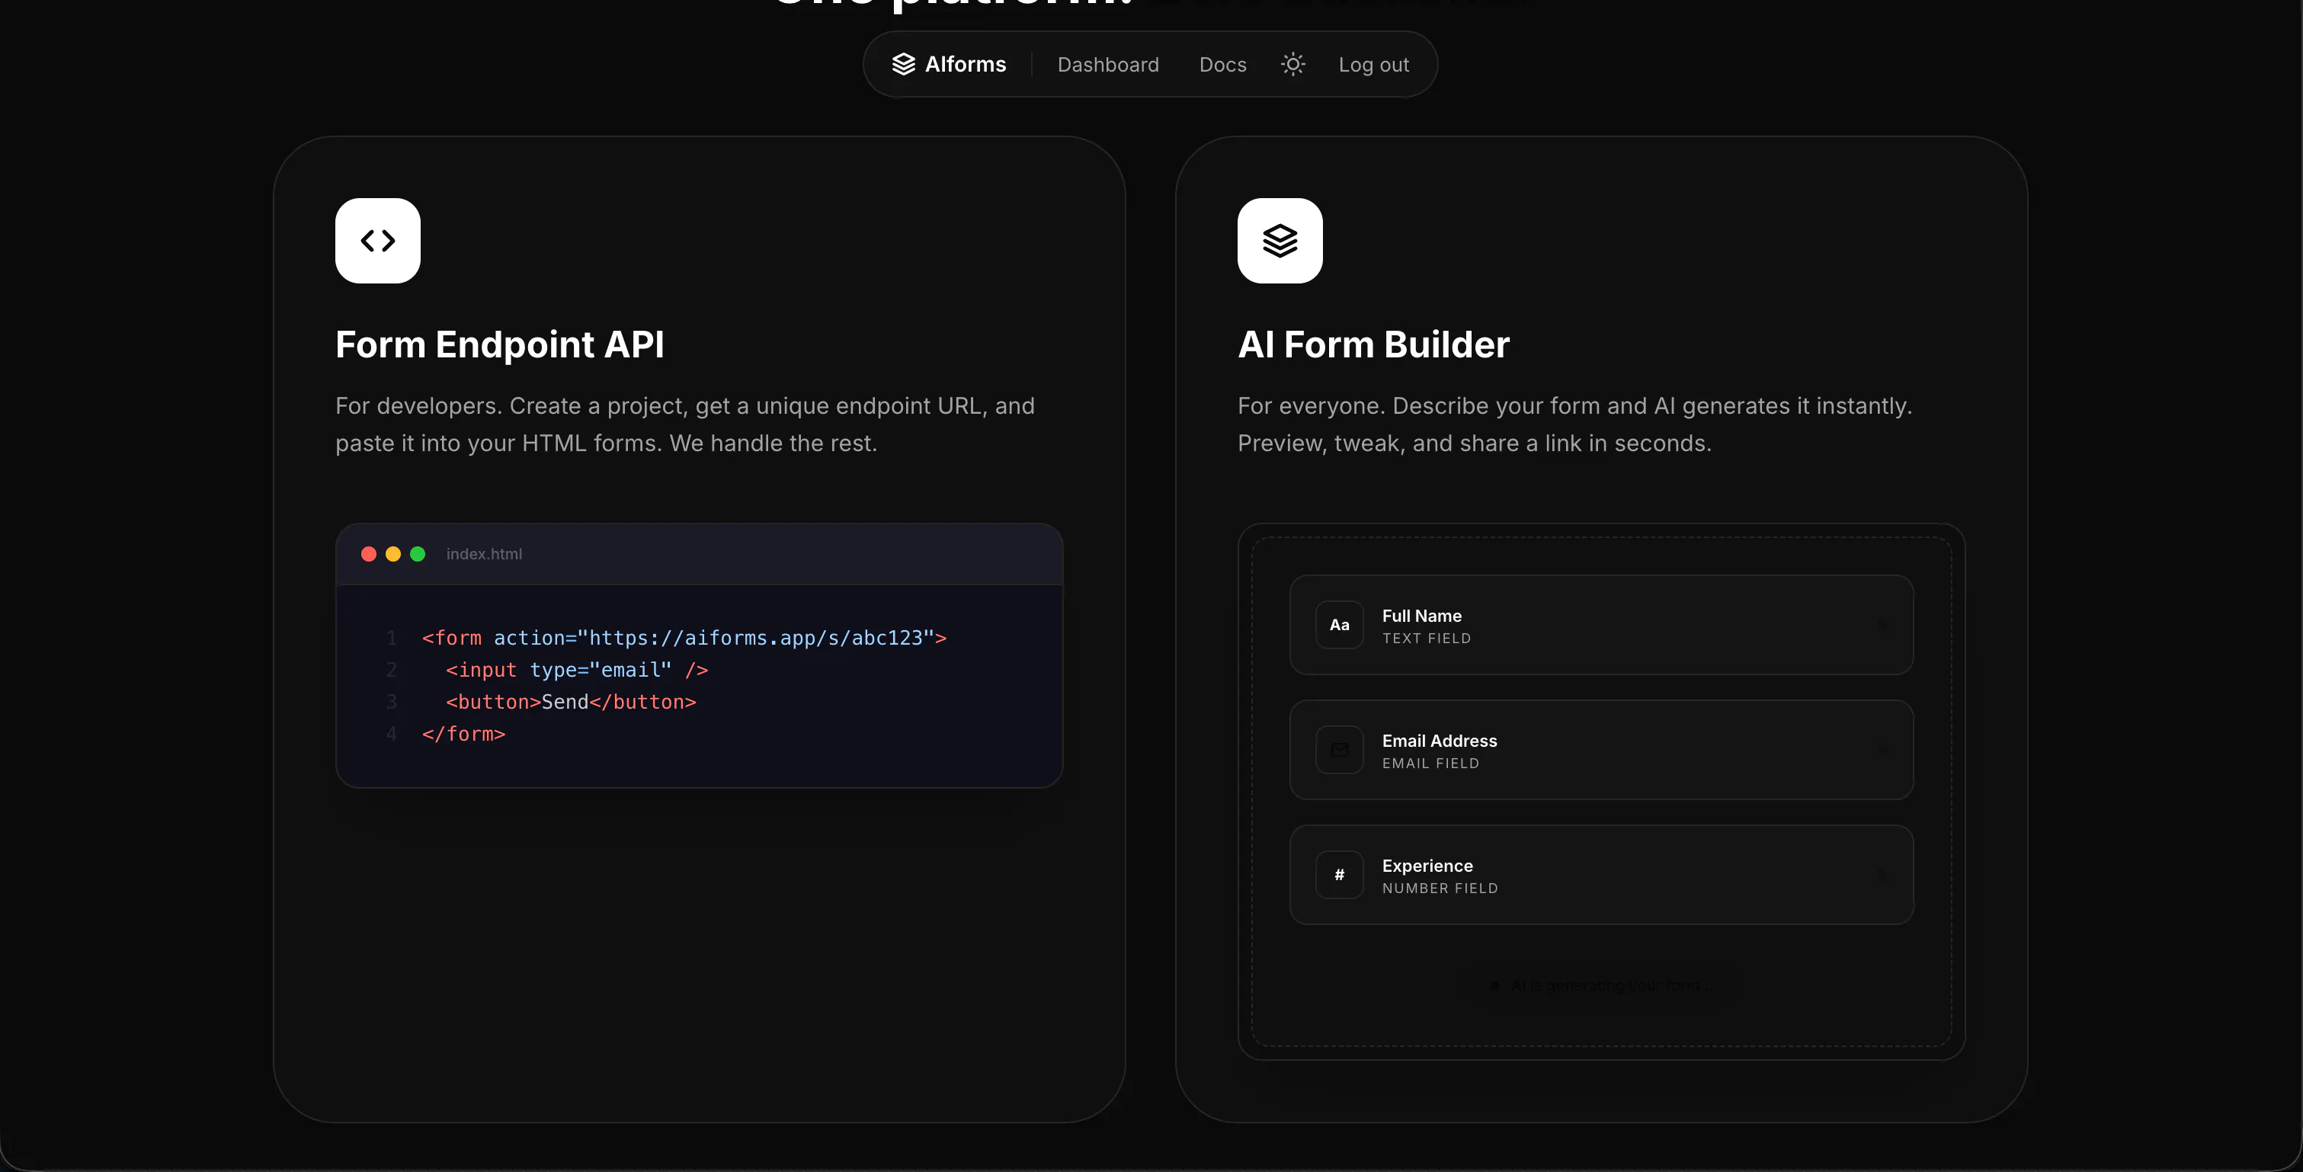Click the AI Form Builder heading
Screen dimensions: 2303x1172
click(1373, 345)
